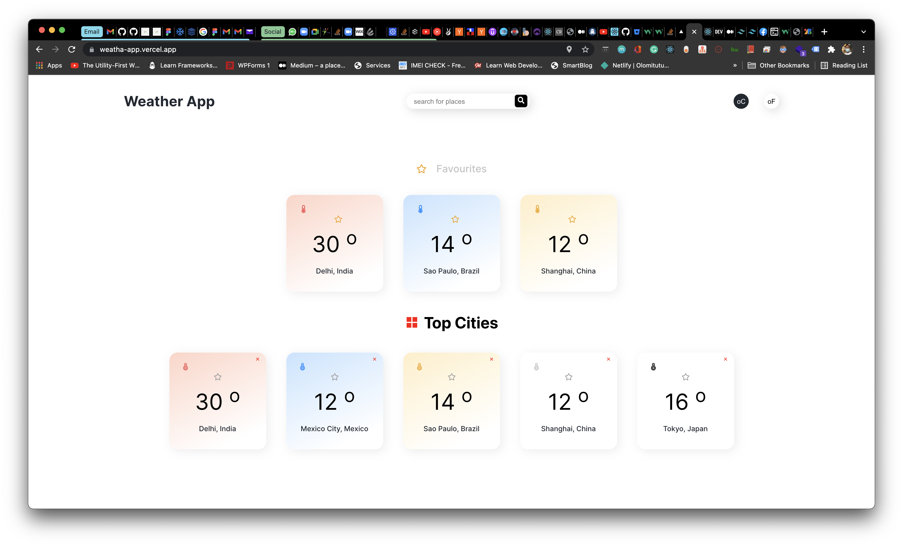Viewport: 903px width, 546px height.
Task: Reload the page
Action: pyautogui.click(x=72, y=49)
